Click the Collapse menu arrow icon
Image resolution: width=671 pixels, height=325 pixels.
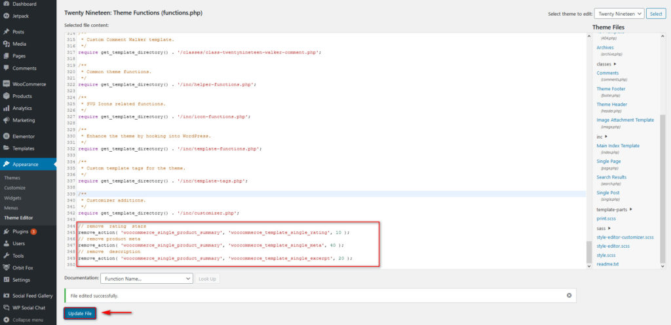click(x=6, y=320)
